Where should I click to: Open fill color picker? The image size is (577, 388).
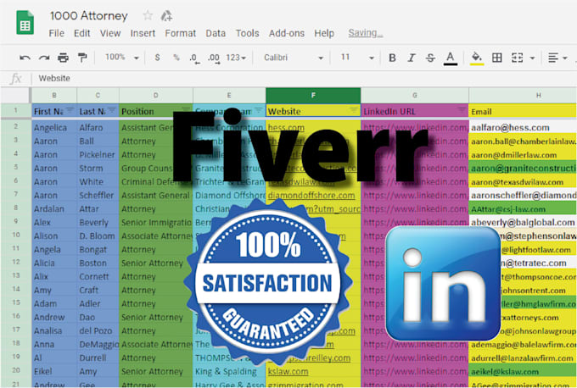477,58
